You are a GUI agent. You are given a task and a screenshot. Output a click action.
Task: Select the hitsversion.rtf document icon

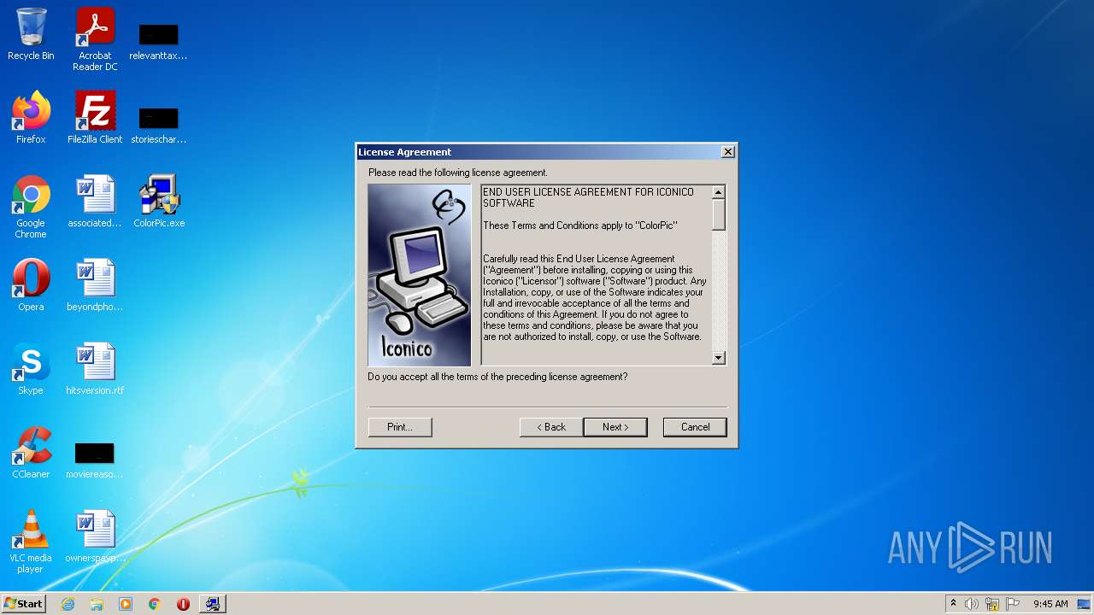pos(95,369)
